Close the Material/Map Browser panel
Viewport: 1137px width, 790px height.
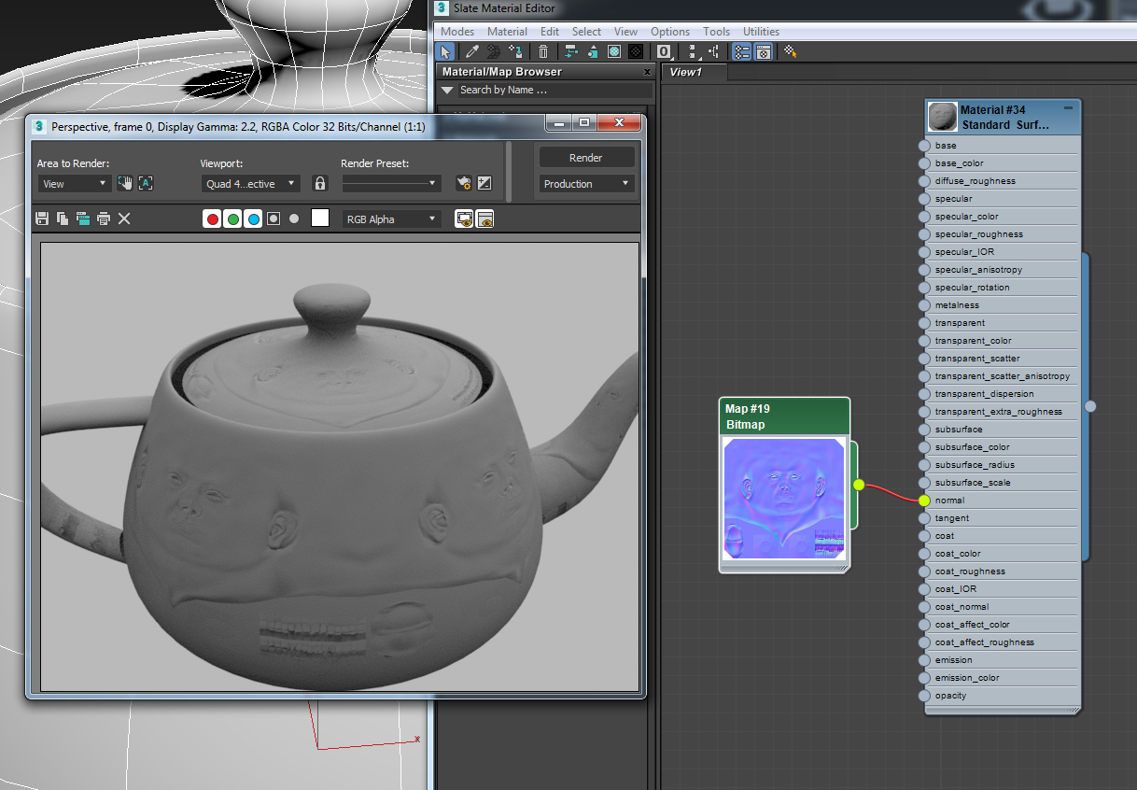click(x=647, y=72)
